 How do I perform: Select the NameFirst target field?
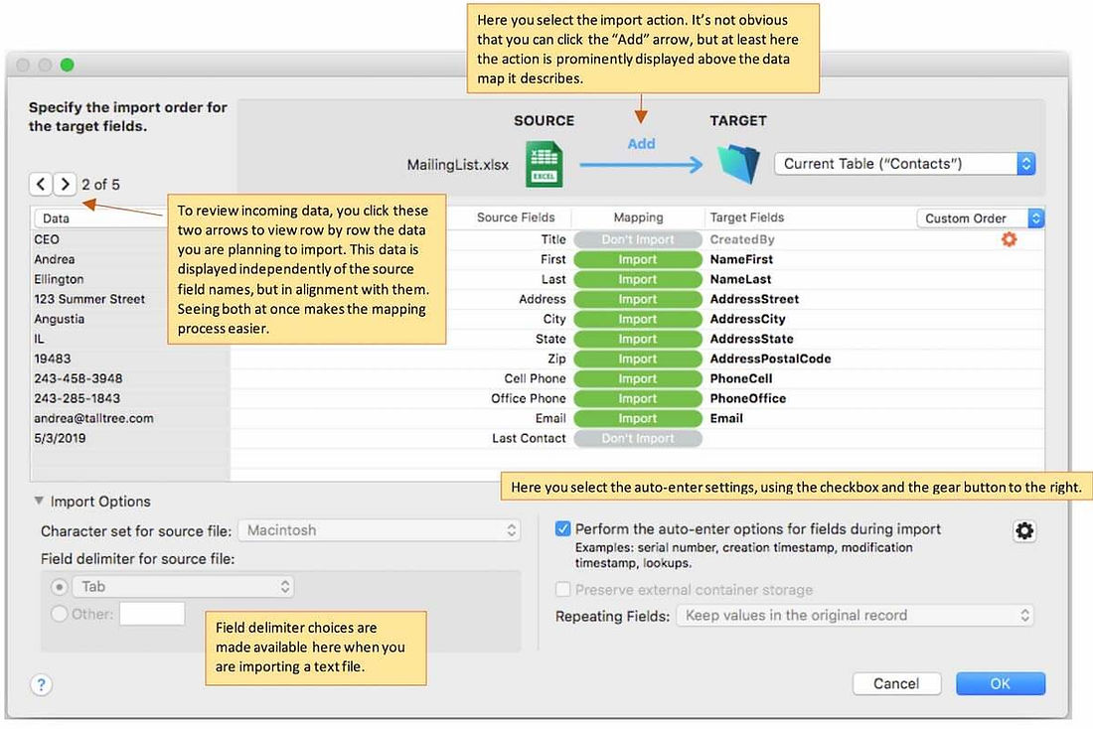[x=741, y=259]
